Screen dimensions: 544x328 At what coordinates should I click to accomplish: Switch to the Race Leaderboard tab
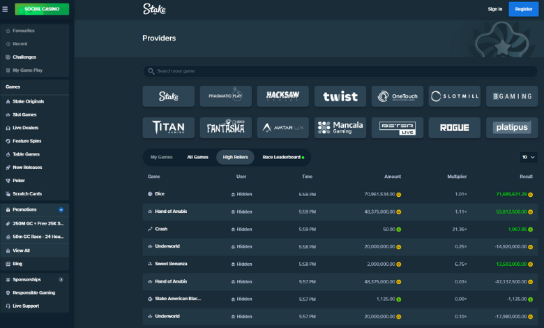282,157
